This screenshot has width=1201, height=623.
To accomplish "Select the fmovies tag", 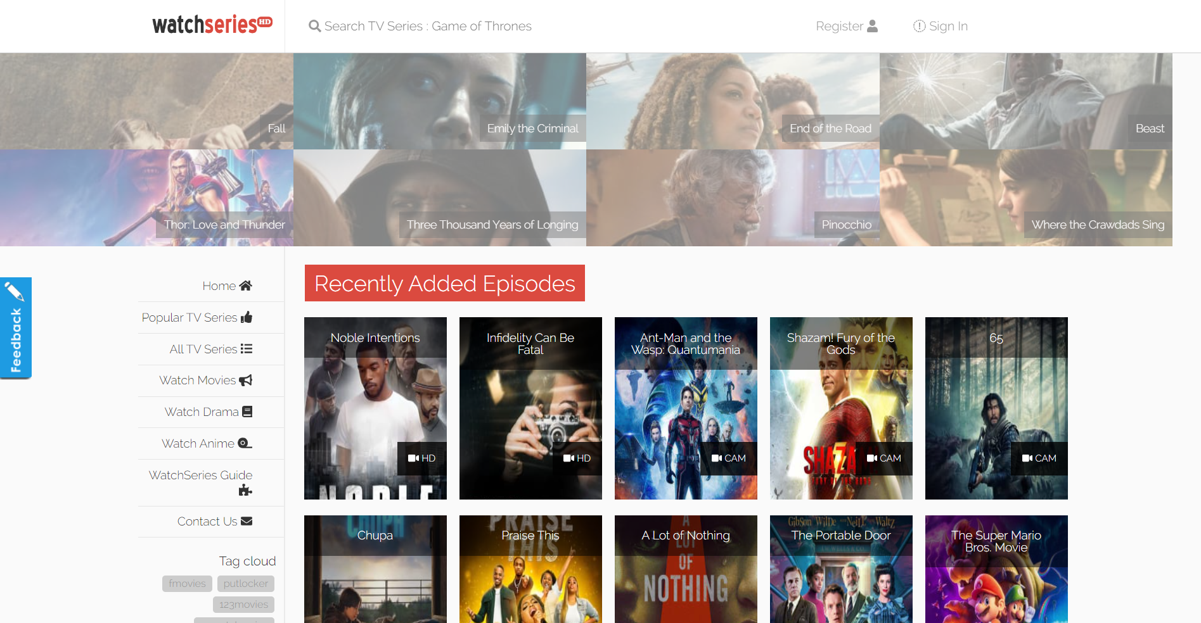I will pyautogui.click(x=187, y=583).
